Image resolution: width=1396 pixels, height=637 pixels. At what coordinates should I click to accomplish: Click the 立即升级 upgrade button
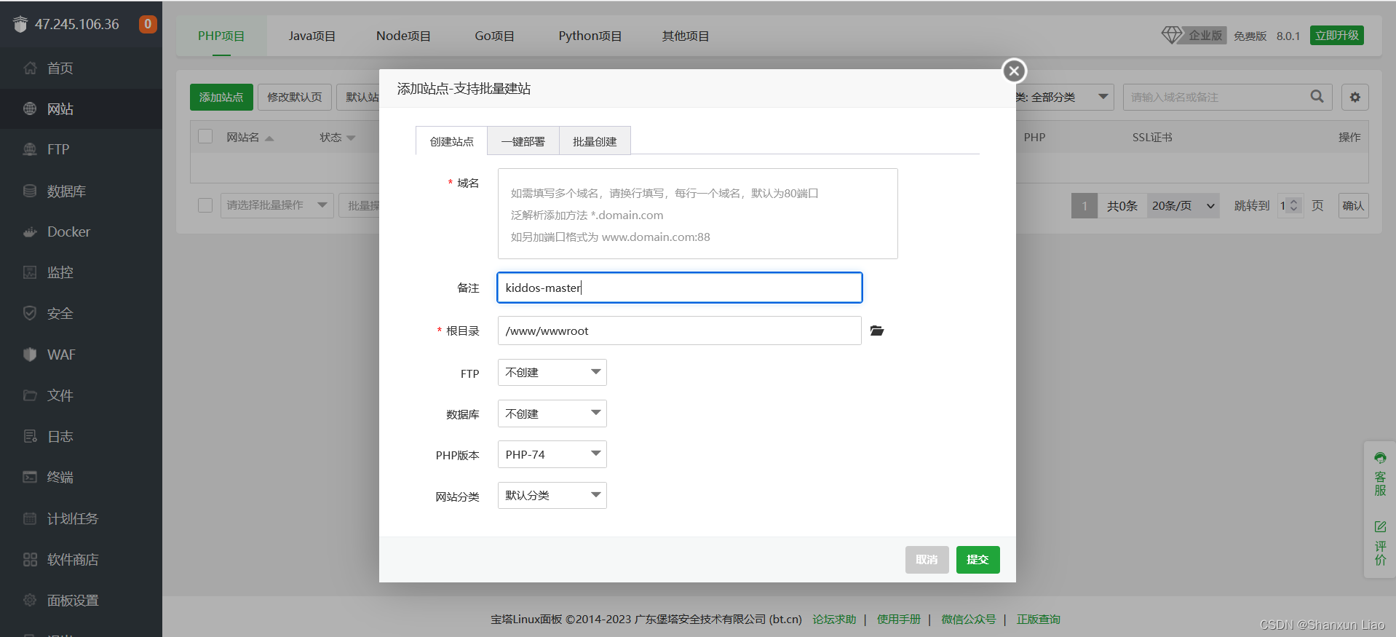click(x=1337, y=35)
